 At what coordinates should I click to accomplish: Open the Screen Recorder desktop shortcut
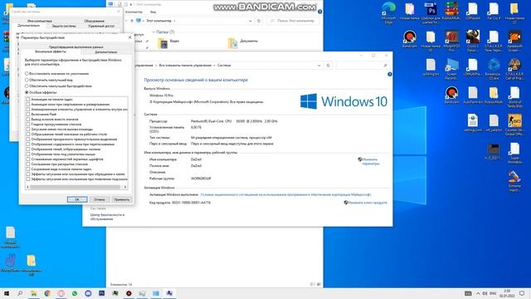[x=451, y=69]
